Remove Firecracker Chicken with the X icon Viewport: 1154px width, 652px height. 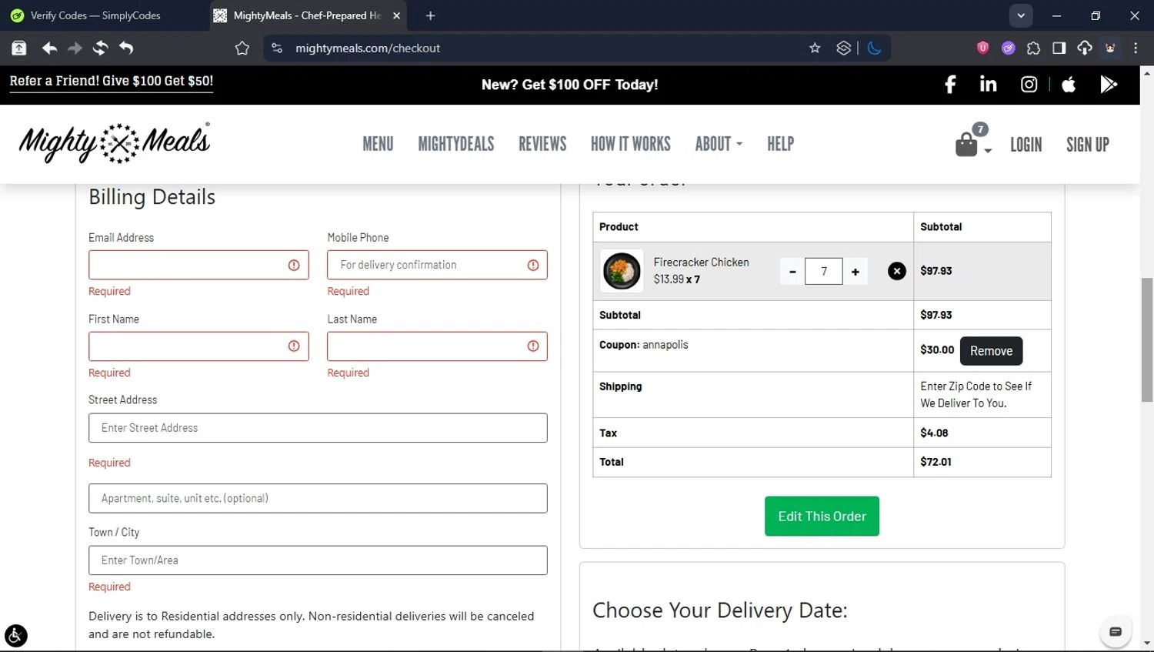coord(897,271)
